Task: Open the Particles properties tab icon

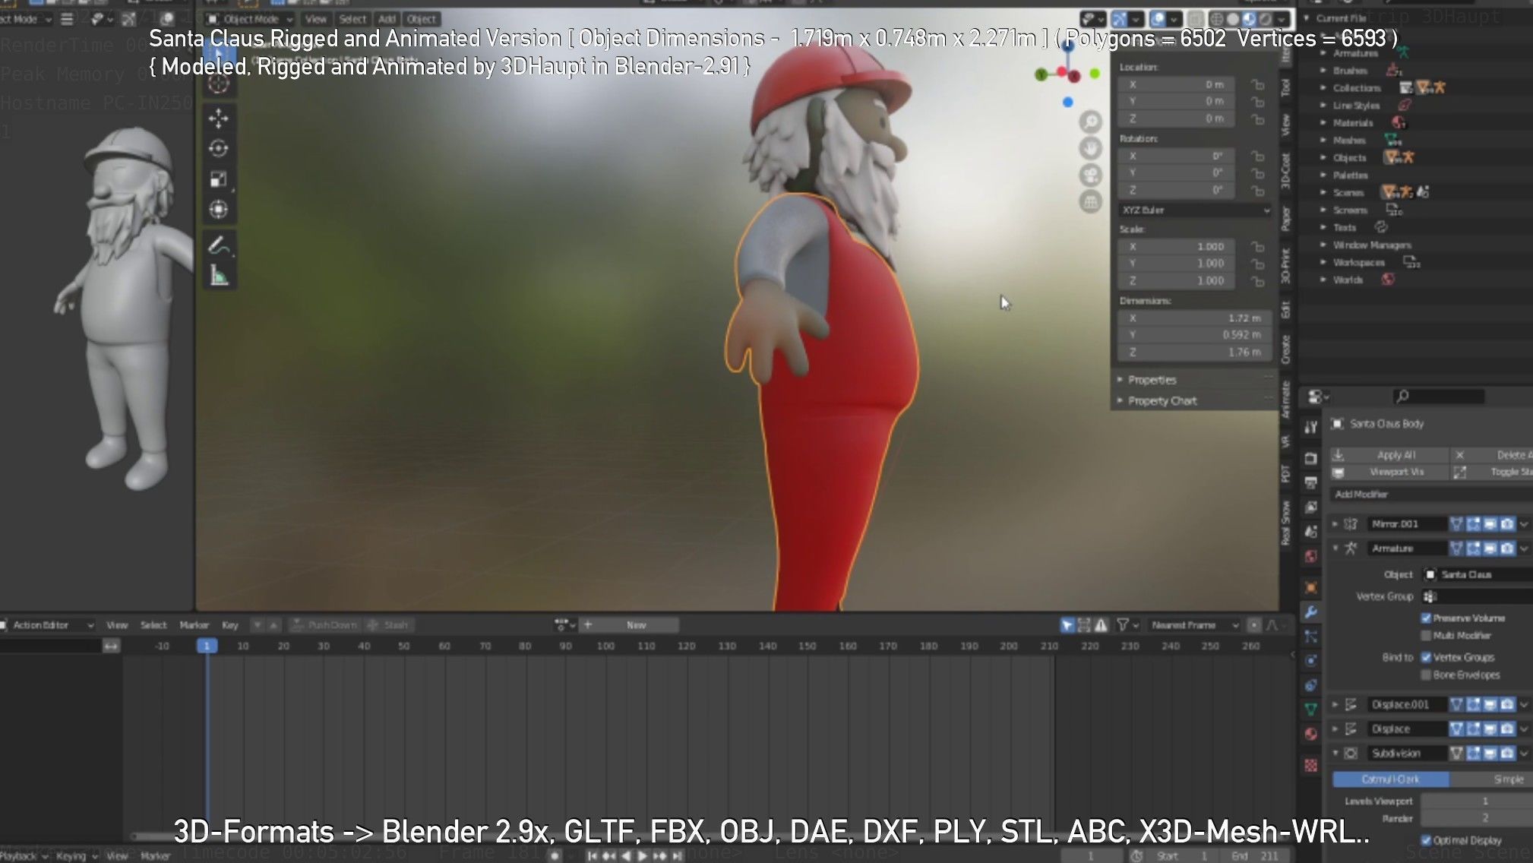Action: click(x=1311, y=637)
